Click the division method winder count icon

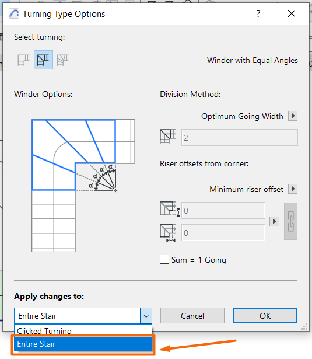click(x=168, y=137)
